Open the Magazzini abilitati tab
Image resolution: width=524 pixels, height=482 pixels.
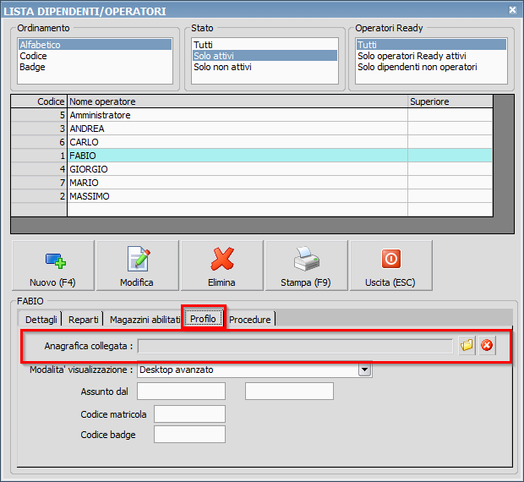(x=145, y=320)
